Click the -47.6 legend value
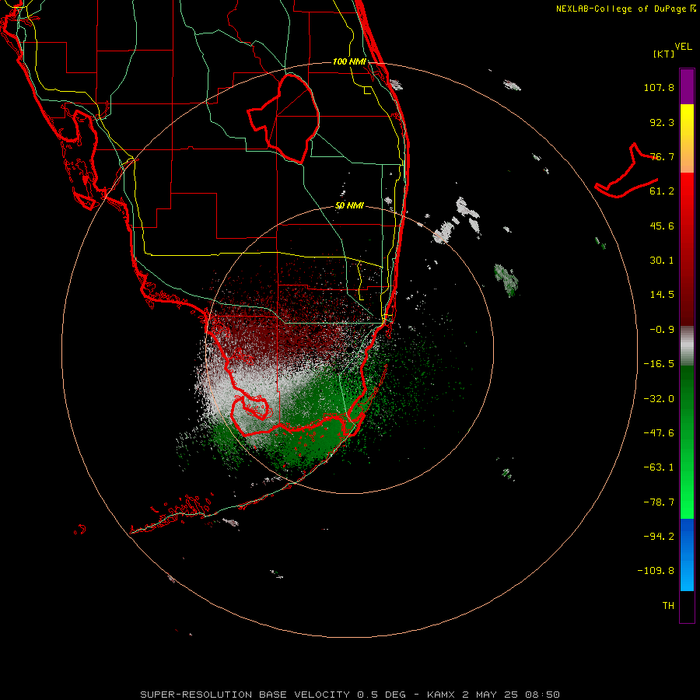This screenshot has width=700, height=700. coord(659,433)
